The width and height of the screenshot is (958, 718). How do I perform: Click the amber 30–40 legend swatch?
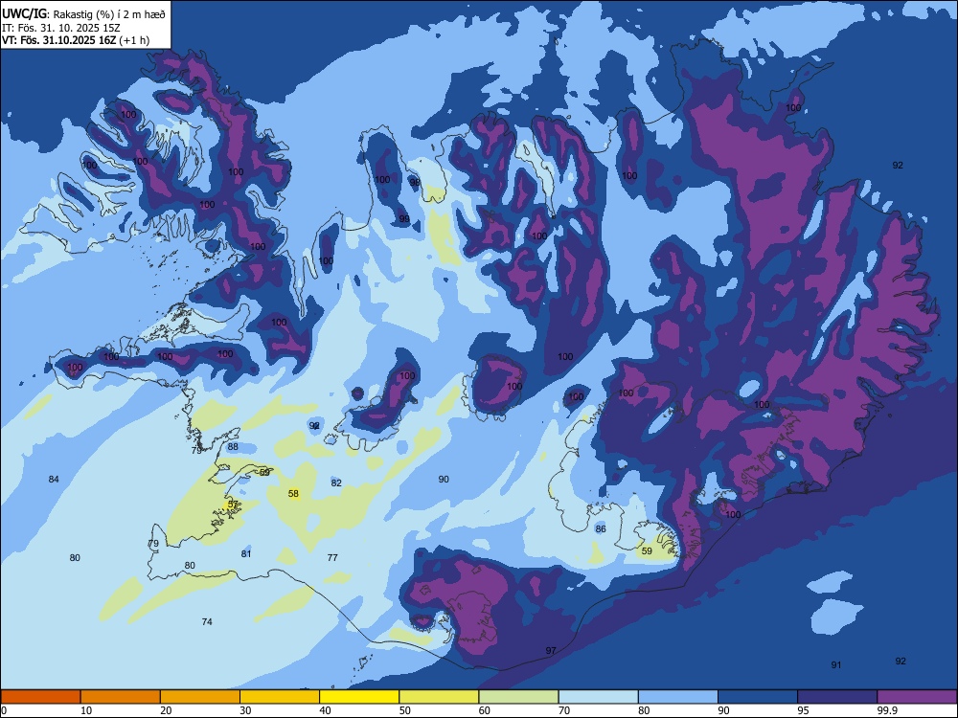coord(280,697)
